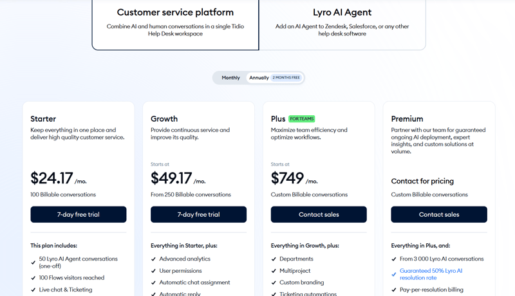Click checkmark next to User permissions
515x296 pixels.
tap(154, 271)
